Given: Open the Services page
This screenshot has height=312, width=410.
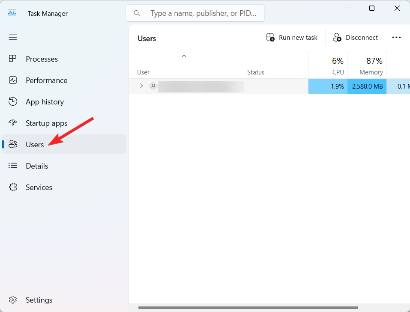Looking at the screenshot, I should click(x=64, y=187).
